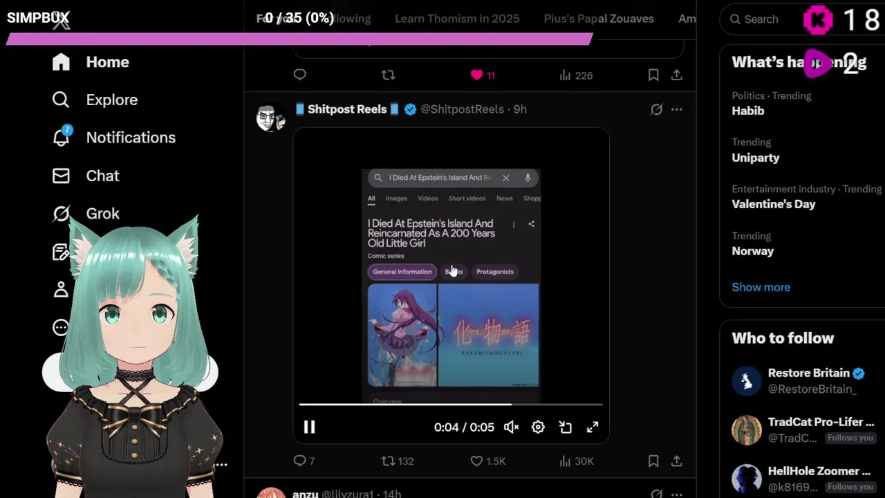This screenshot has height=498, width=885.
Task: Seek on the video progress bar
Action: coord(451,405)
